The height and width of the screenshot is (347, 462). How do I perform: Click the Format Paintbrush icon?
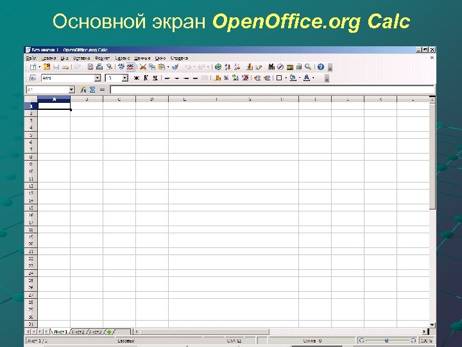pyautogui.click(x=175, y=67)
